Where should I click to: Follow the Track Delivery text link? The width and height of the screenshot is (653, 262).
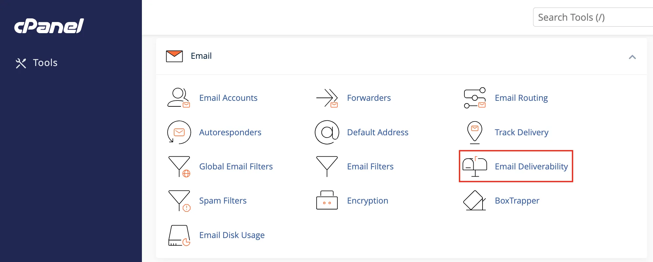tap(522, 132)
